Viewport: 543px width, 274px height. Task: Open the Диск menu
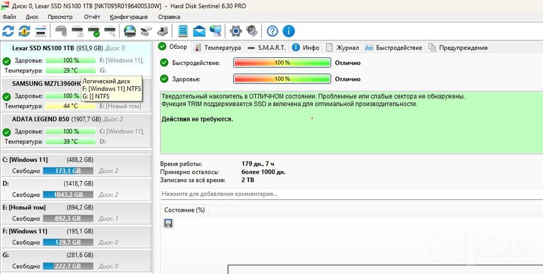click(x=32, y=17)
